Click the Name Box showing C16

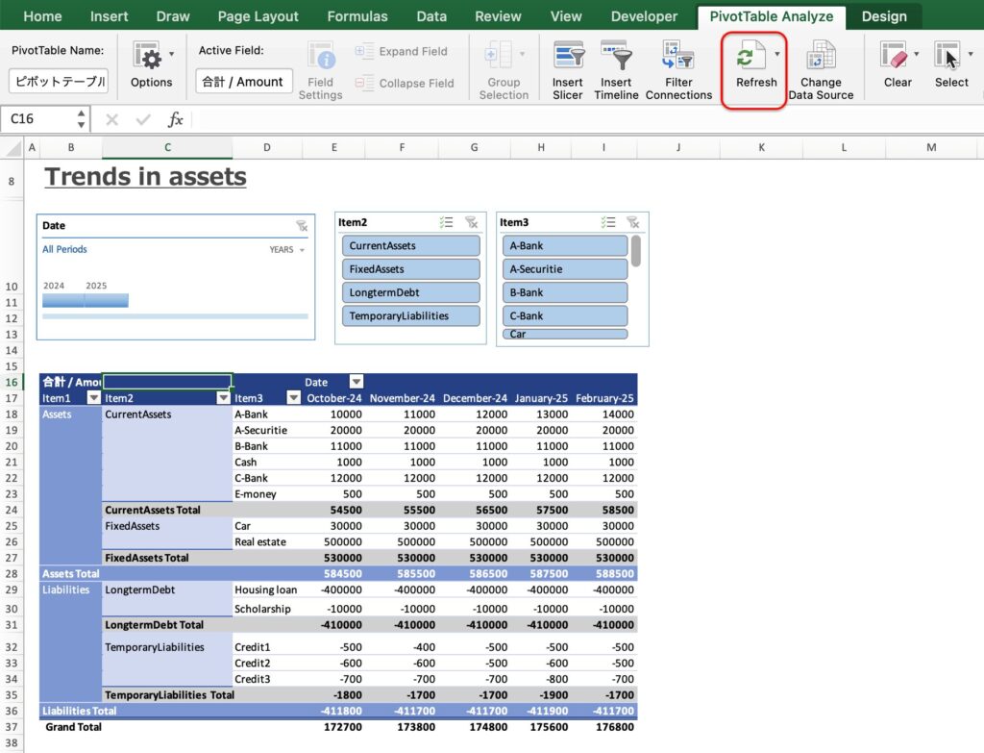(37, 118)
